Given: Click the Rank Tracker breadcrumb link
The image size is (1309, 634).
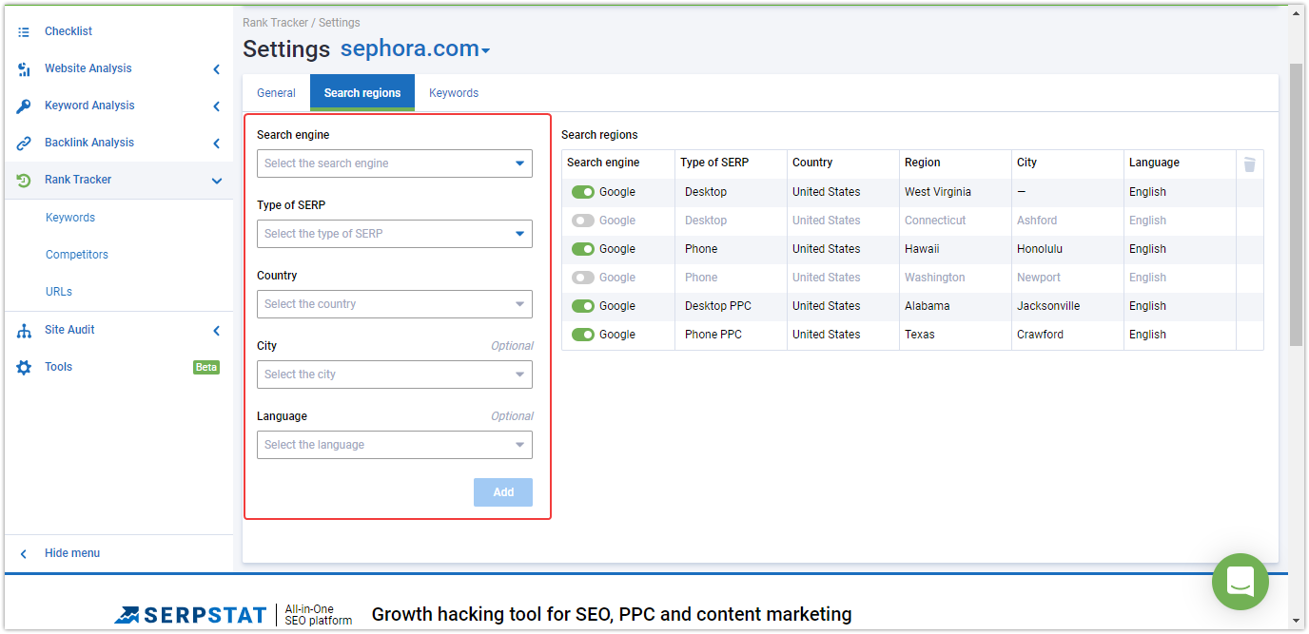Looking at the screenshot, I should [x=276, y=23].
